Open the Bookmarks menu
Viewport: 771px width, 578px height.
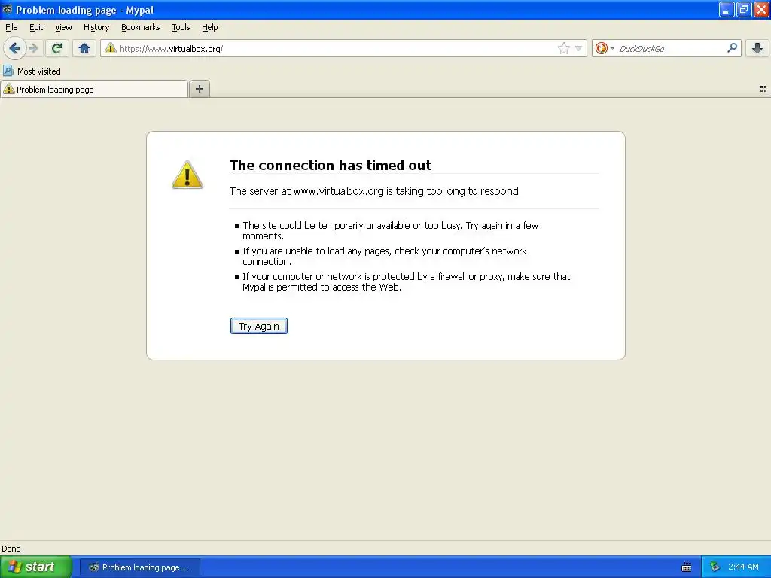pos(140,27)
